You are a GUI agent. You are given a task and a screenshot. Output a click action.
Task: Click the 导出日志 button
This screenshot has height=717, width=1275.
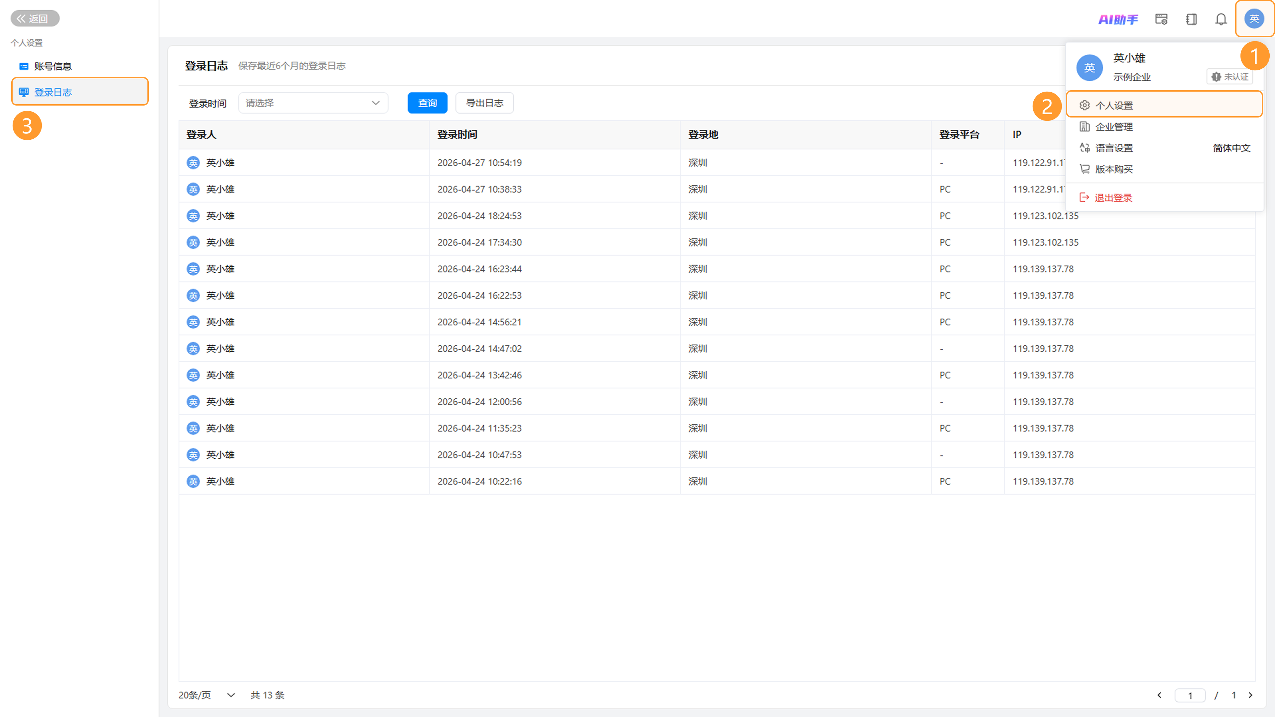484,103
